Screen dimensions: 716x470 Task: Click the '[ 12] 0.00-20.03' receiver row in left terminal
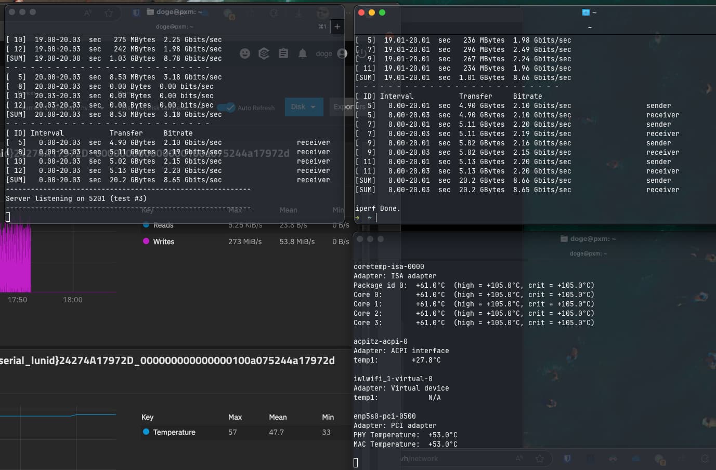click(167, 170)
